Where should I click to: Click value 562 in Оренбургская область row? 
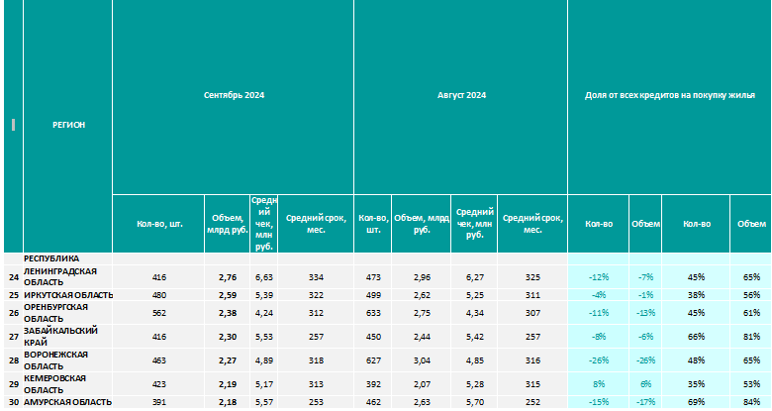159,313
